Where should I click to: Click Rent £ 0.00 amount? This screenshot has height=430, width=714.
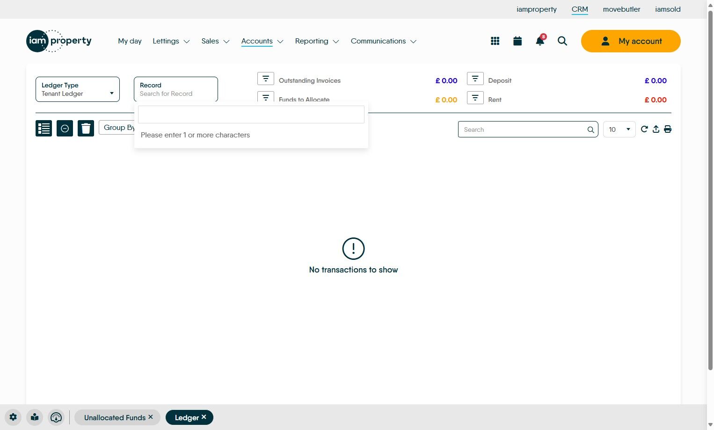[x=656, y=100]
